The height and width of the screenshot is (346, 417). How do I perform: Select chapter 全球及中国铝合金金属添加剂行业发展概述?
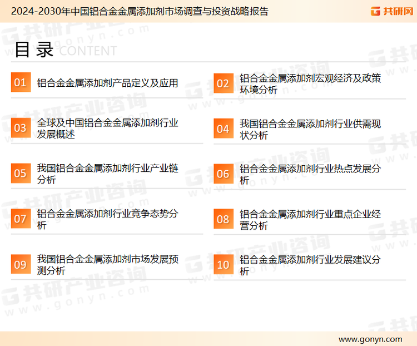pos(107,128)
